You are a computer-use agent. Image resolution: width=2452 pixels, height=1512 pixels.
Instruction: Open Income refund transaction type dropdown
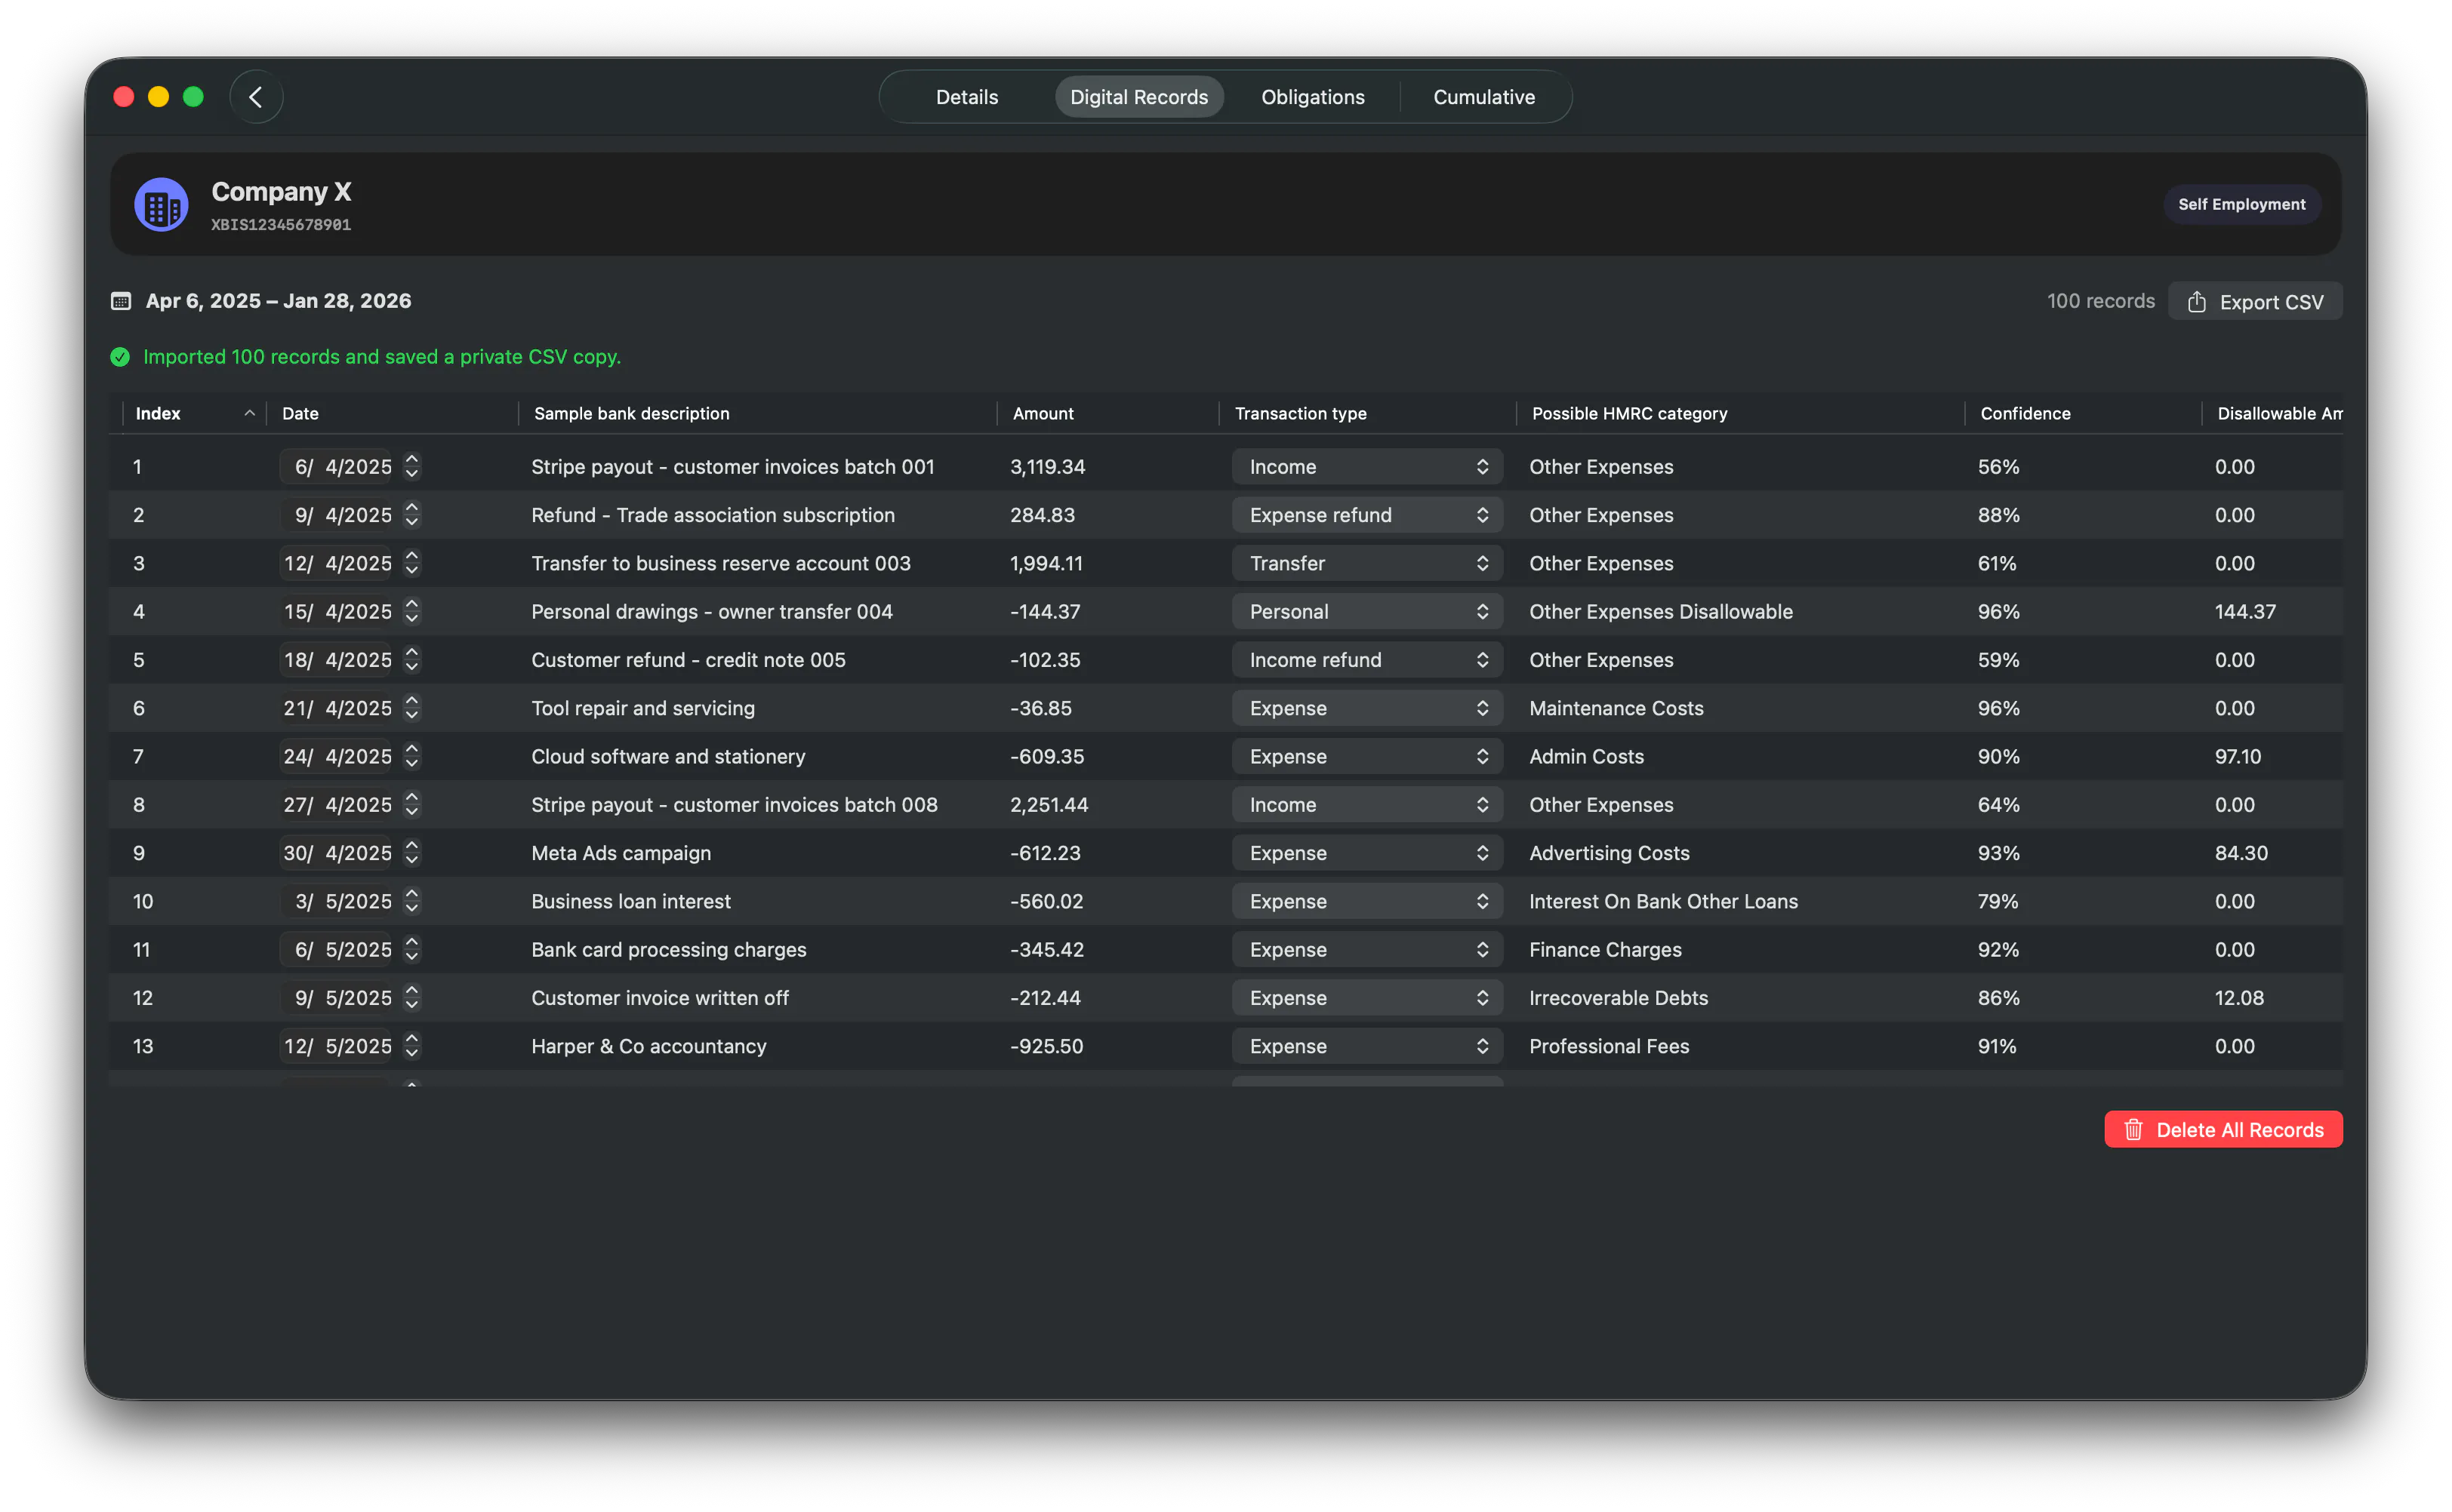(1366, 660)
